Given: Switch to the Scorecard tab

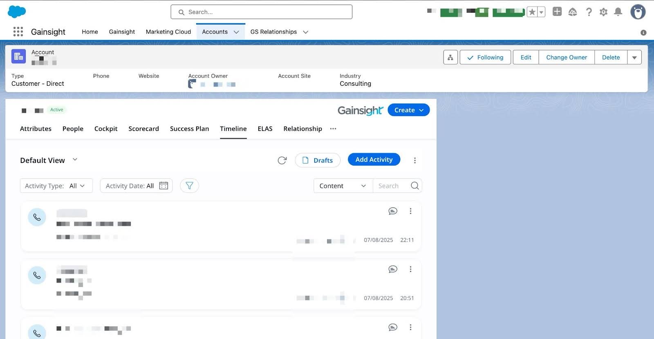Looking at the screenshot, I should click(143, 129).
